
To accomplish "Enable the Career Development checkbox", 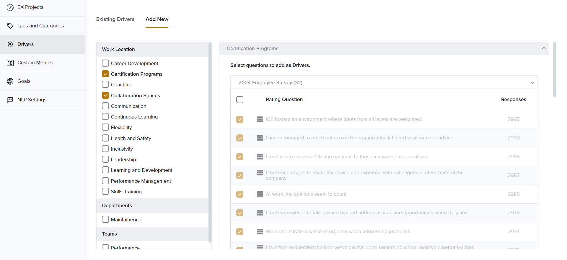I will point(105,63).
